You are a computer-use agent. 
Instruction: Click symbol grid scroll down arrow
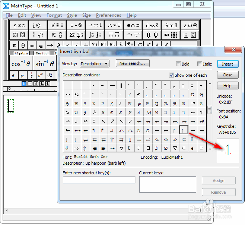210,149
